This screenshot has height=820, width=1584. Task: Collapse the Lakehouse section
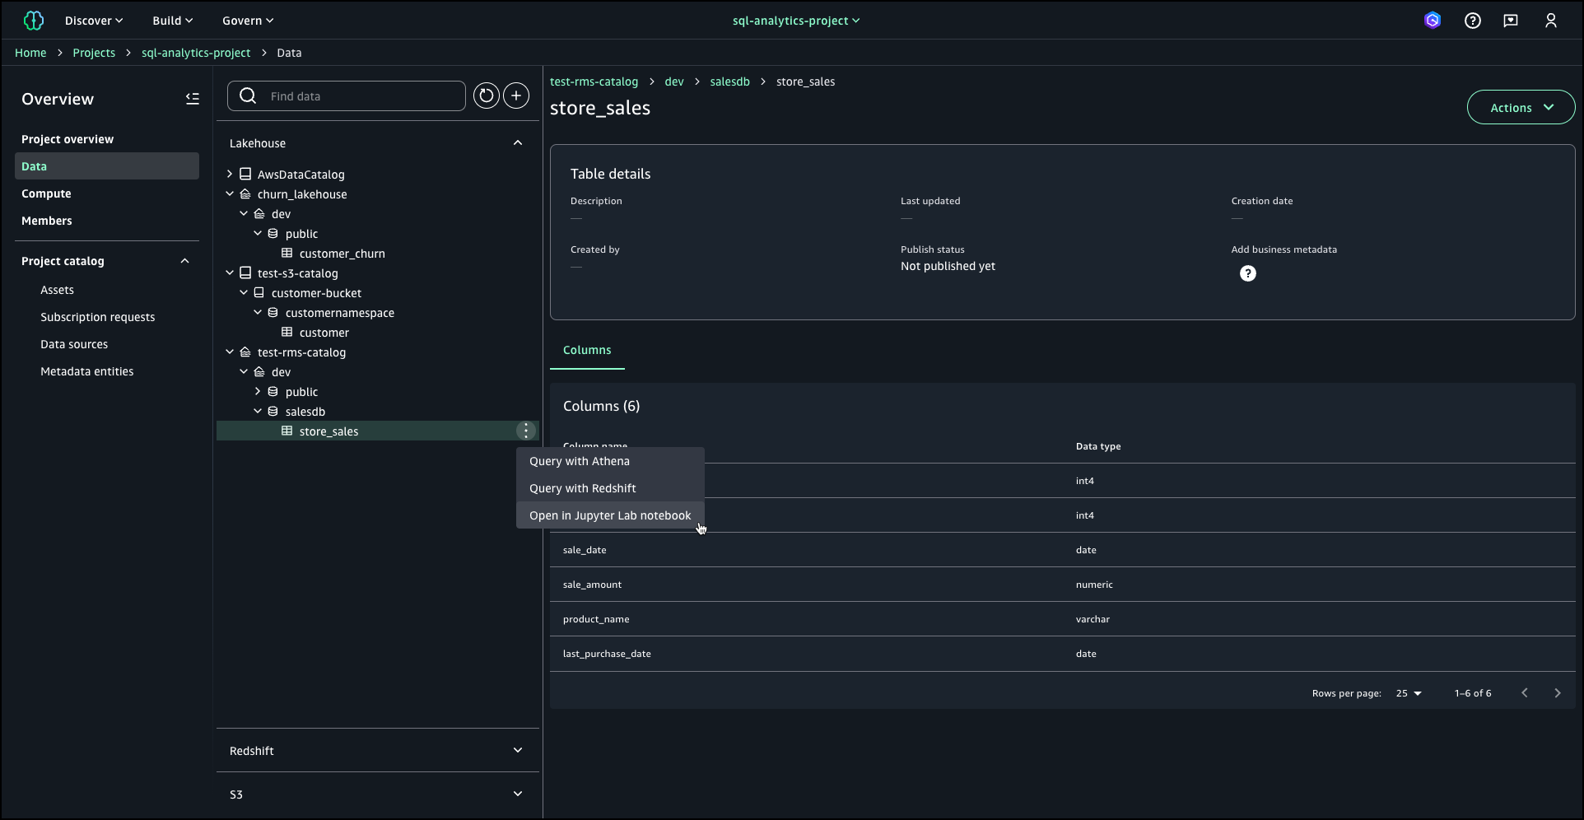point(518,143)
